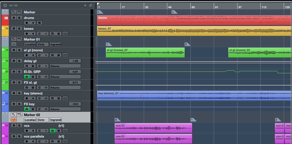
Task: Open channel settings (e) on basso track
Action: point(39,34)
